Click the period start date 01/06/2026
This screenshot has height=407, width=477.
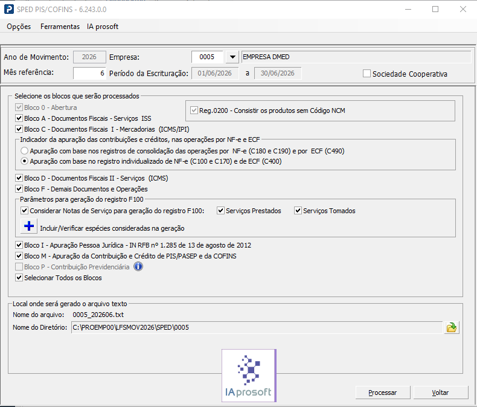pos(215,73)
